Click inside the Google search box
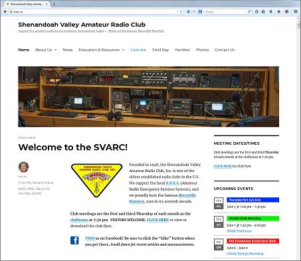Viewport: 301px width, 261px height. (225, 11)
